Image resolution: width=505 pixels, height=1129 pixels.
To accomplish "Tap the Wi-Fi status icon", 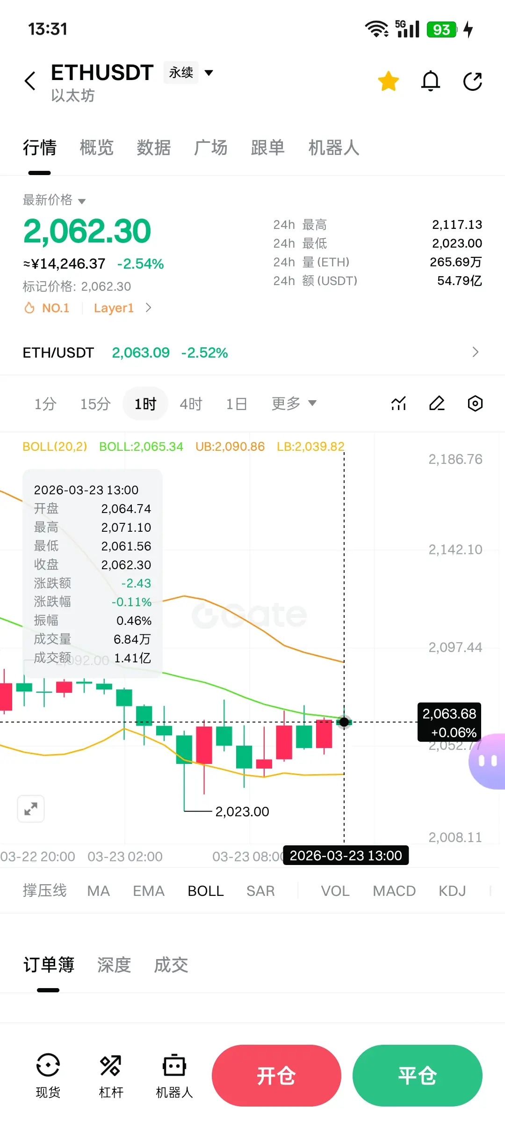I will tap(377, 29).
